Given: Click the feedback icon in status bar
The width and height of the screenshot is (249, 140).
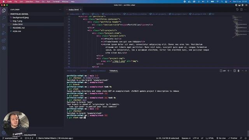Looking at the screenshot, I should tap(241, 138).
